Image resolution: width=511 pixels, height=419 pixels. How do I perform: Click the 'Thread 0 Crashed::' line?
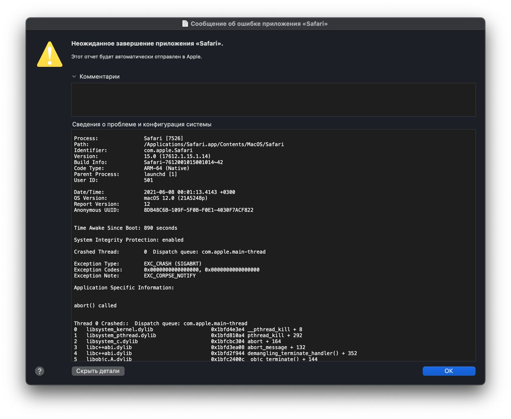(160, 324)
